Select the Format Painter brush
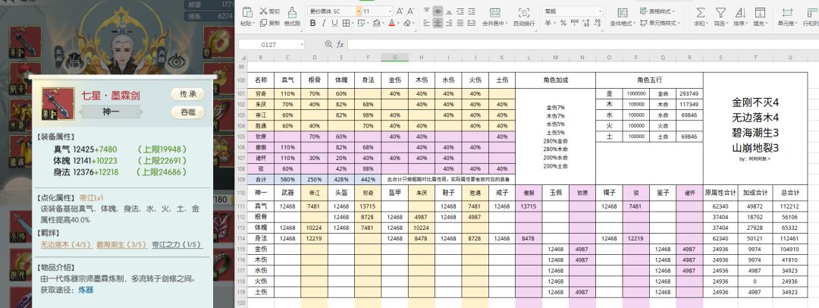 293,13
